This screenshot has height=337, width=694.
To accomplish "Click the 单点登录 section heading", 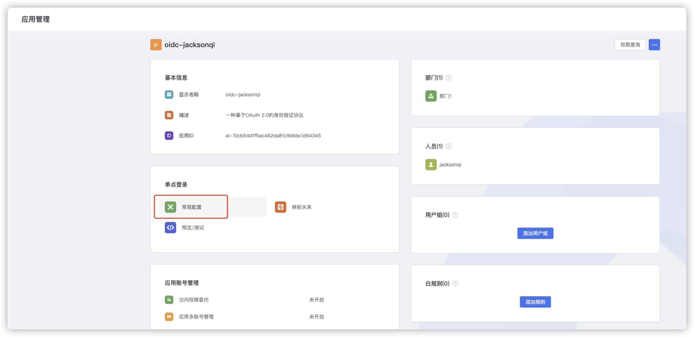I will [176, 184].
